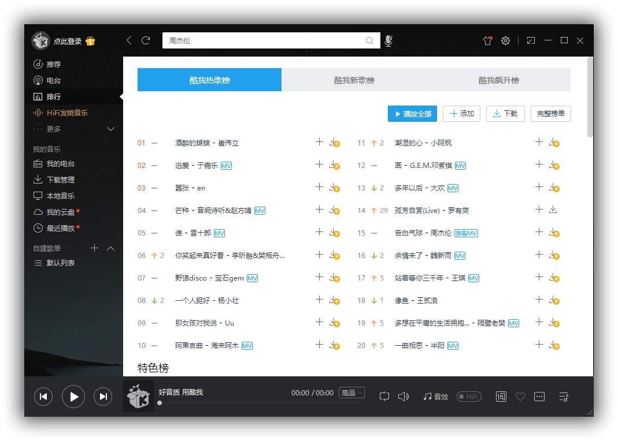Click album cover thumbnail in player
Image resolution: width=618 pixels, height=441 pixels.
[138, 396]
